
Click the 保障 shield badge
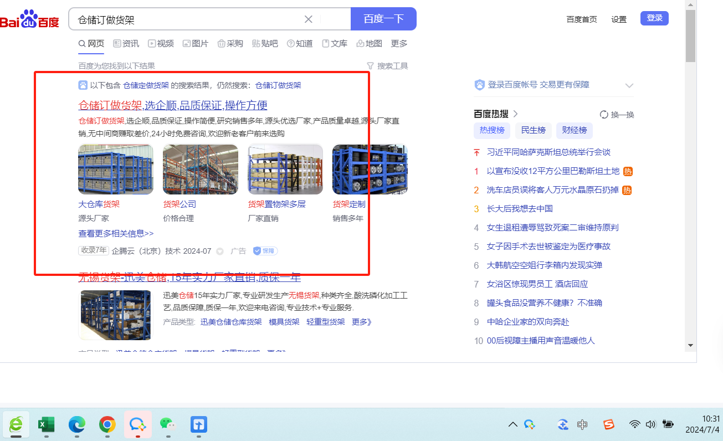click(x=265, y=251)
